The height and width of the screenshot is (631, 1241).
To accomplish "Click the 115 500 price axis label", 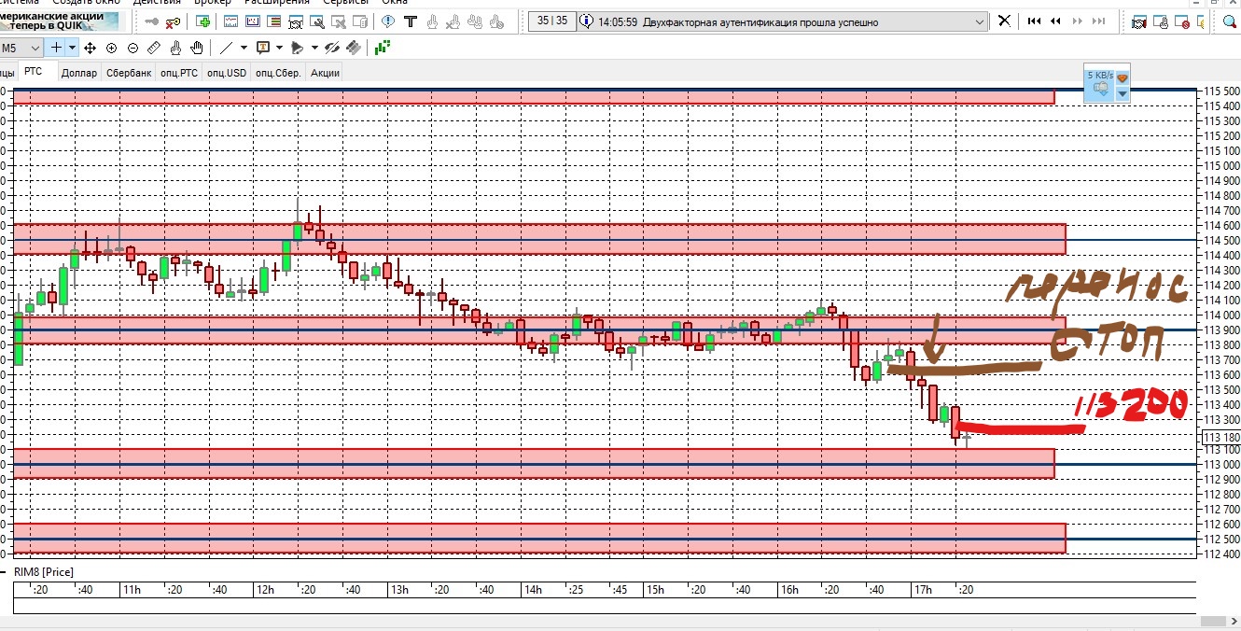I will [x=1220, y=91].
